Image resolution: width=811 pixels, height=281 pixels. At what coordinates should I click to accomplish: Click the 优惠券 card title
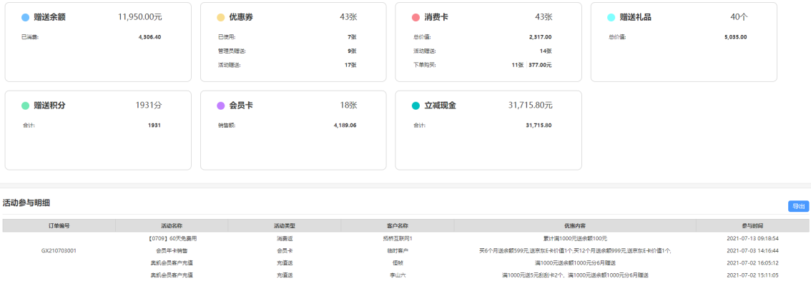pyautogui.click(x=241, y=18)
